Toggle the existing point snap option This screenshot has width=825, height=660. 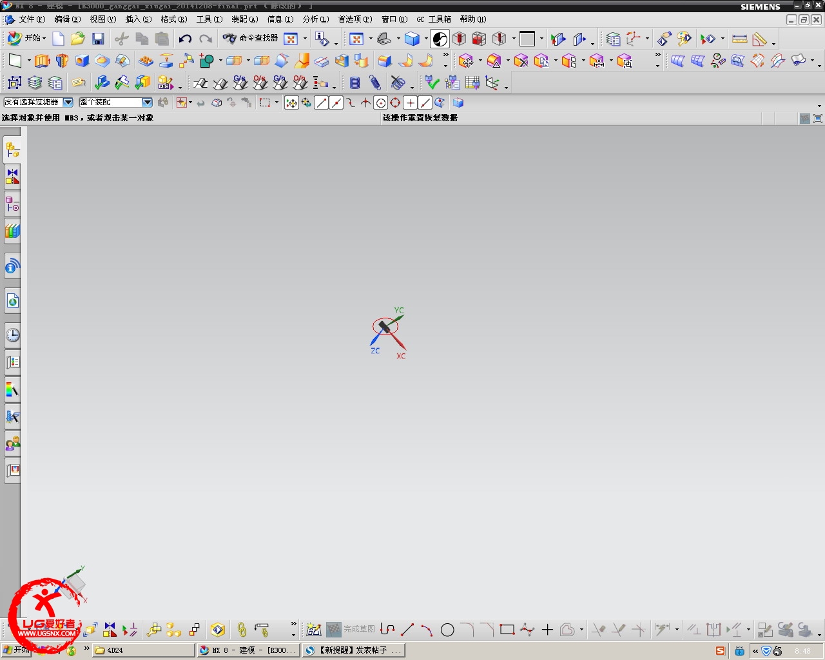point(411,102)
